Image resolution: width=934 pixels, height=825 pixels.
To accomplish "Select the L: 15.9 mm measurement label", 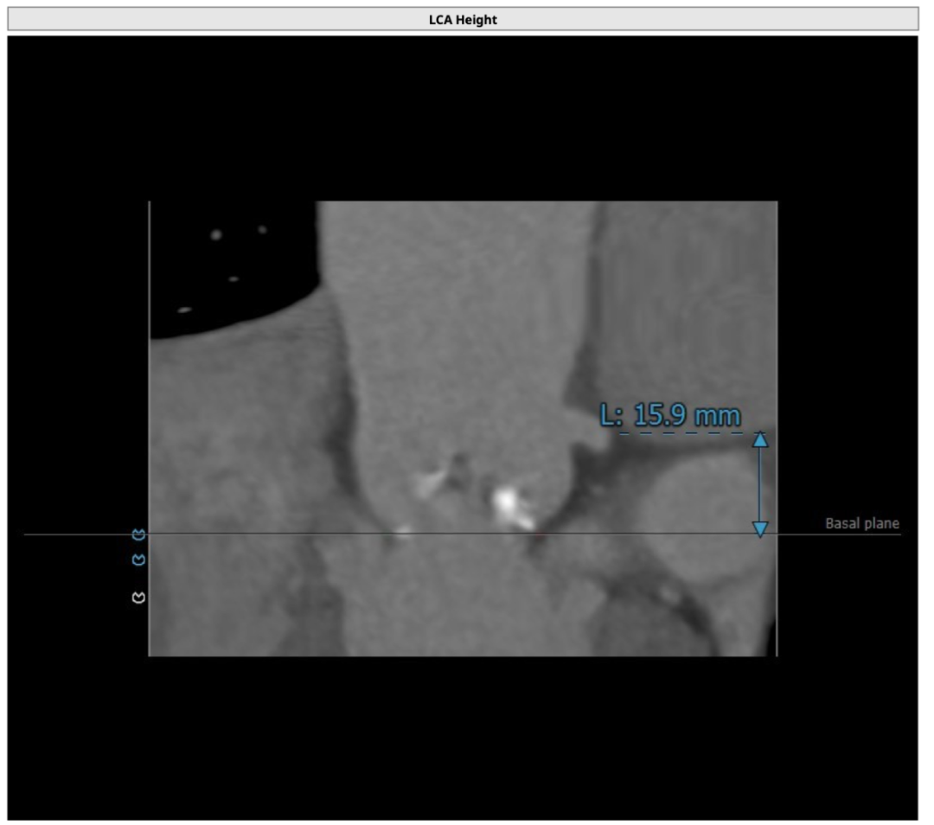I will pyautogui.click(x=670, y=415).
